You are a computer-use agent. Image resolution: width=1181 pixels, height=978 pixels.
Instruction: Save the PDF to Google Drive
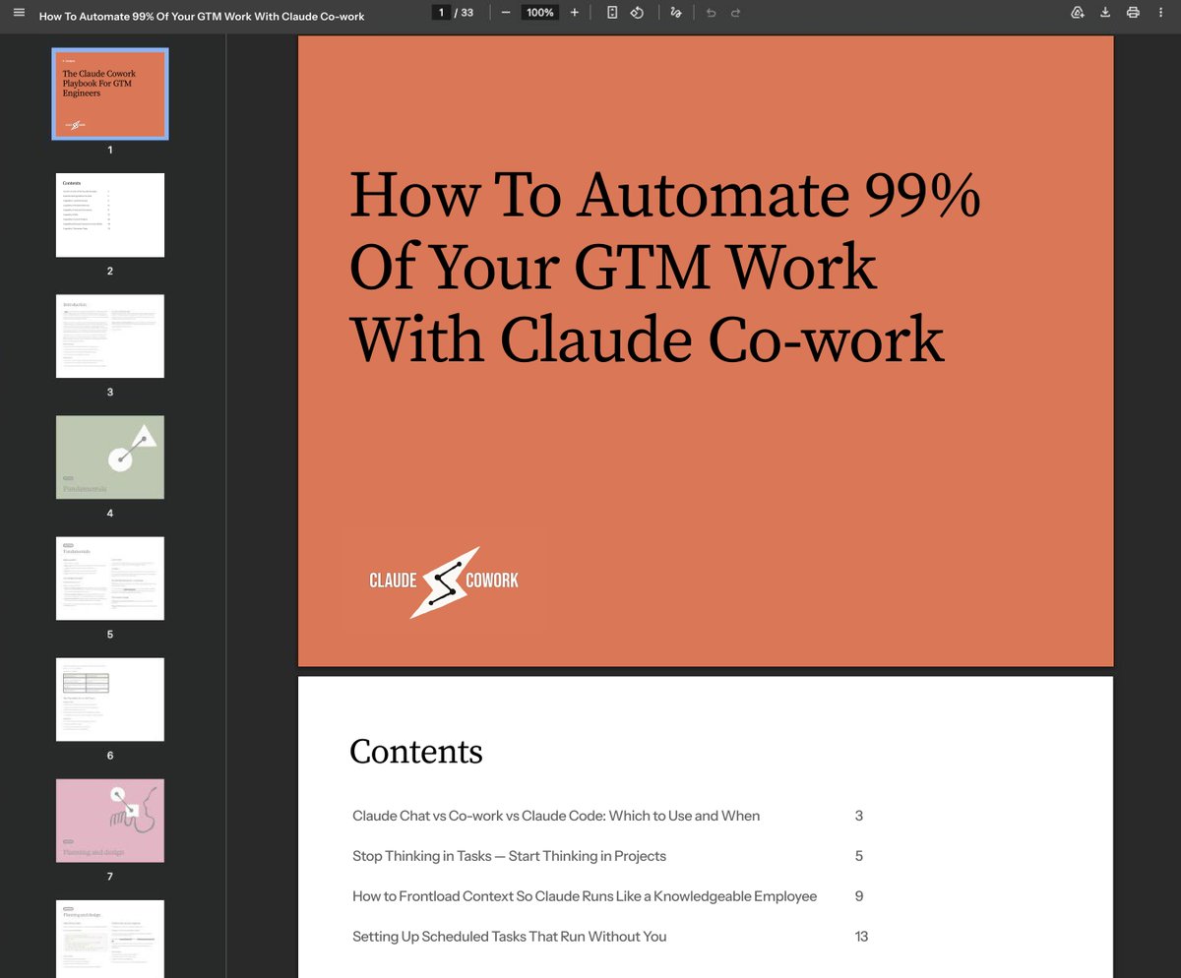[1078, 13]
